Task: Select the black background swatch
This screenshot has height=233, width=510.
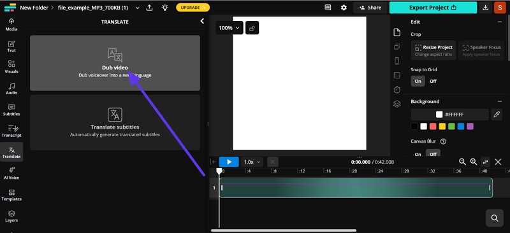Action: pos(414,127)
